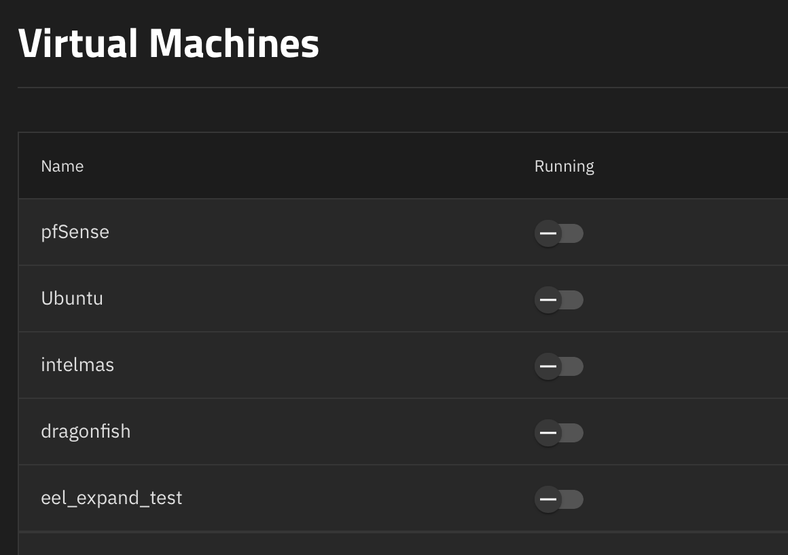Toggle the pfSense running switch
The image size is (788, 555).
(x=559, y=233)
